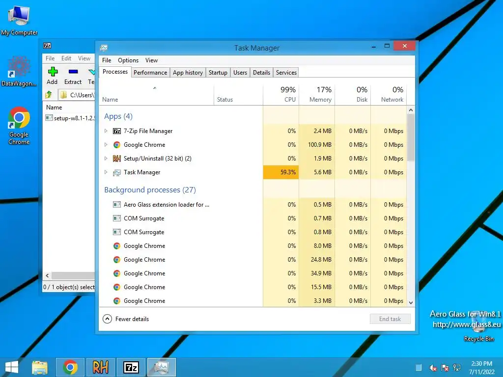Switch to the Startup tab
This screenshot has width=503, height=377.
tap(218, 73)
